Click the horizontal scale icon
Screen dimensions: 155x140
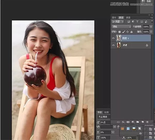(124, 137)
